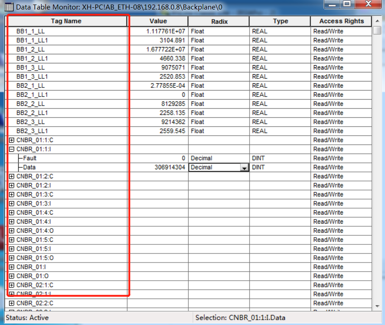Expand the CNBR_01:1:C tag node

click(x=12, y=140)
